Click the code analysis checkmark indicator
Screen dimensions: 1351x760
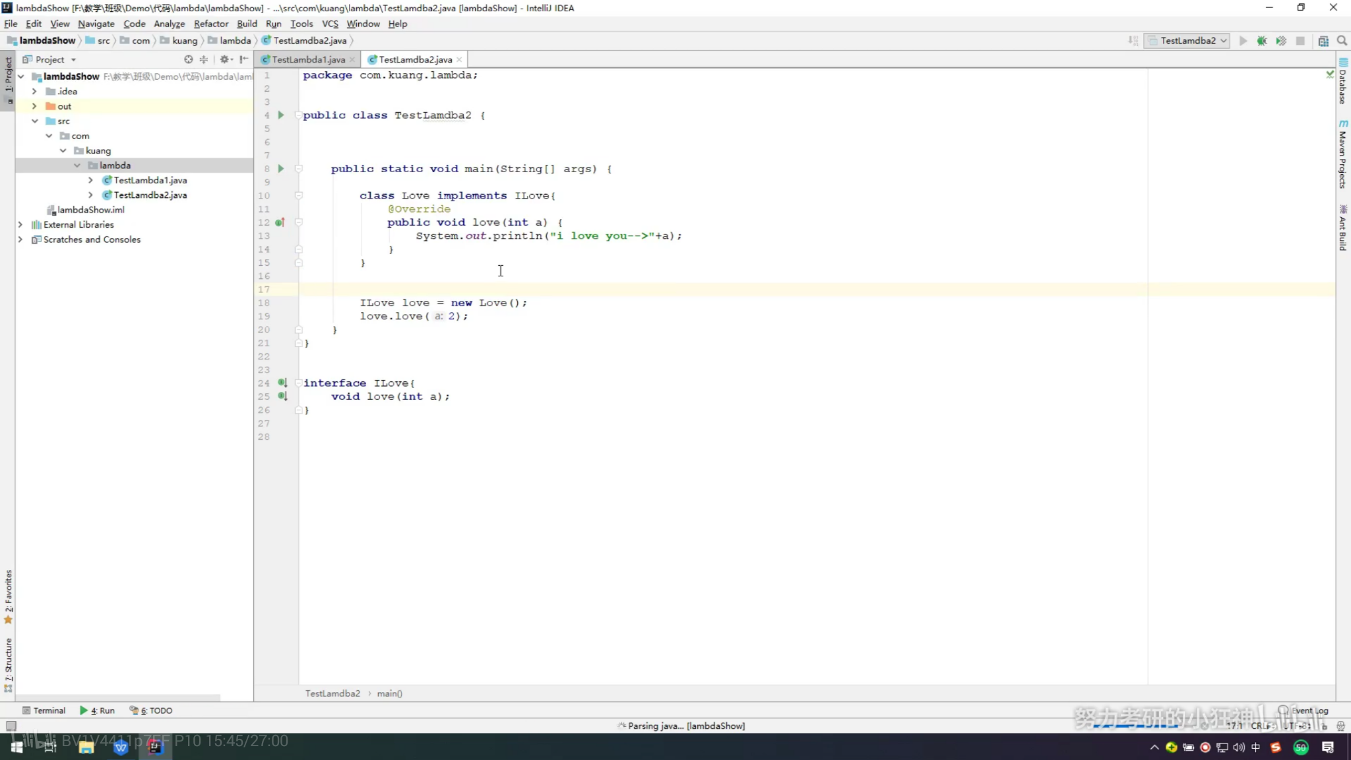(1330, 75)
